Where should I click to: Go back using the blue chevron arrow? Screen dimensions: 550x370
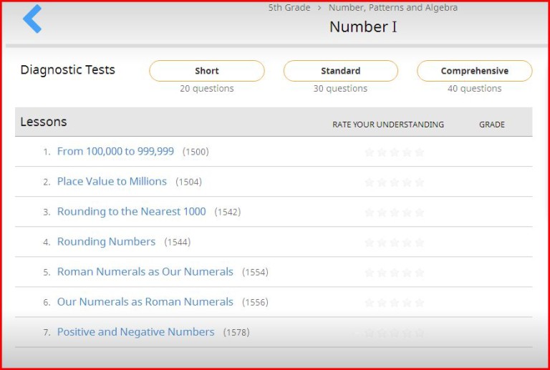point(32,19)
